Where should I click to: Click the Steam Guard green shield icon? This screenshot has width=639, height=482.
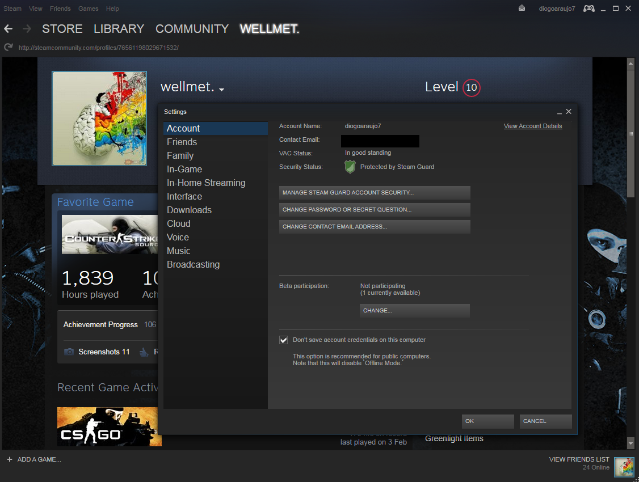click(x=350, y=167)
